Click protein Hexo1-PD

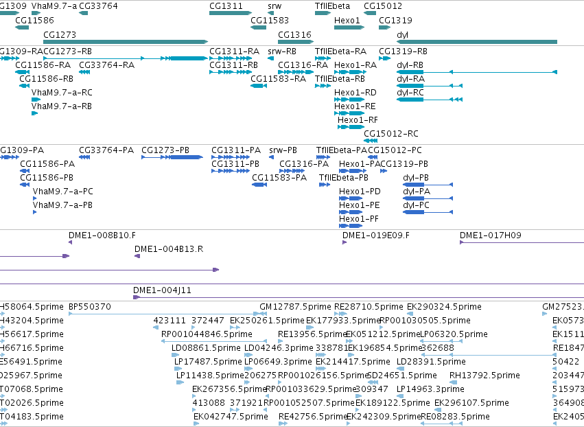coord(360,192)
